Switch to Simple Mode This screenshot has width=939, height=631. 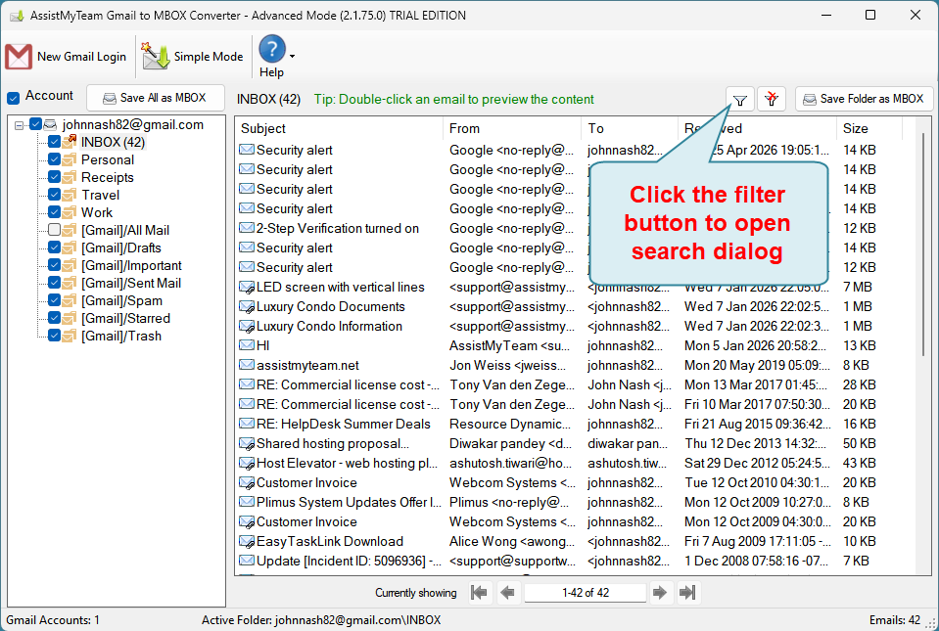point(193,57)
